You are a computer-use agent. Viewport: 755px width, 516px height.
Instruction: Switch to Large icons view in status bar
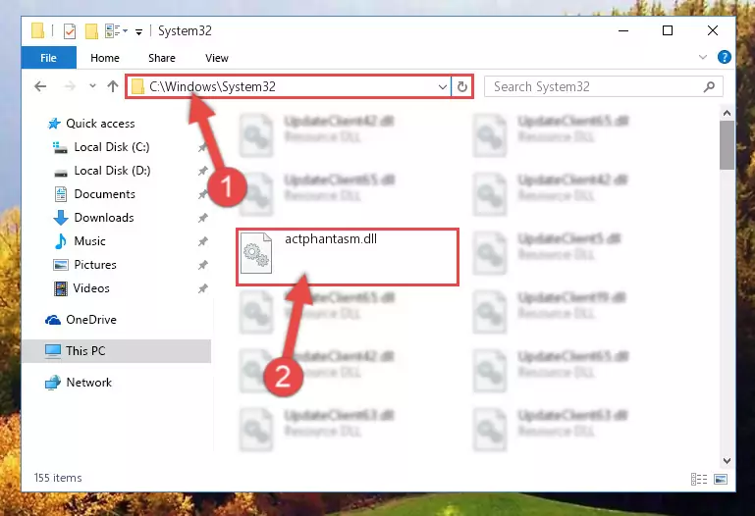[721, 479]
